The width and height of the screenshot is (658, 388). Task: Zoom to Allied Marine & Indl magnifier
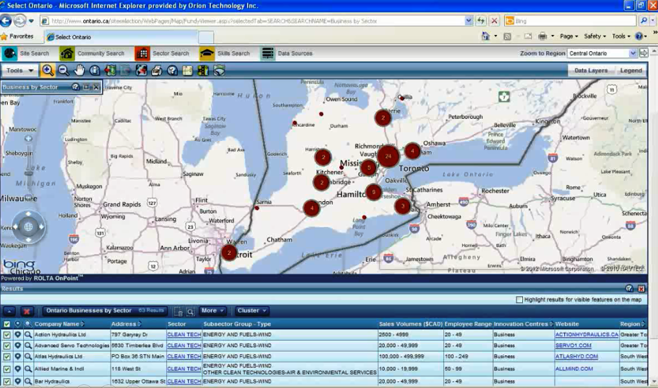(x=28, y=369)
